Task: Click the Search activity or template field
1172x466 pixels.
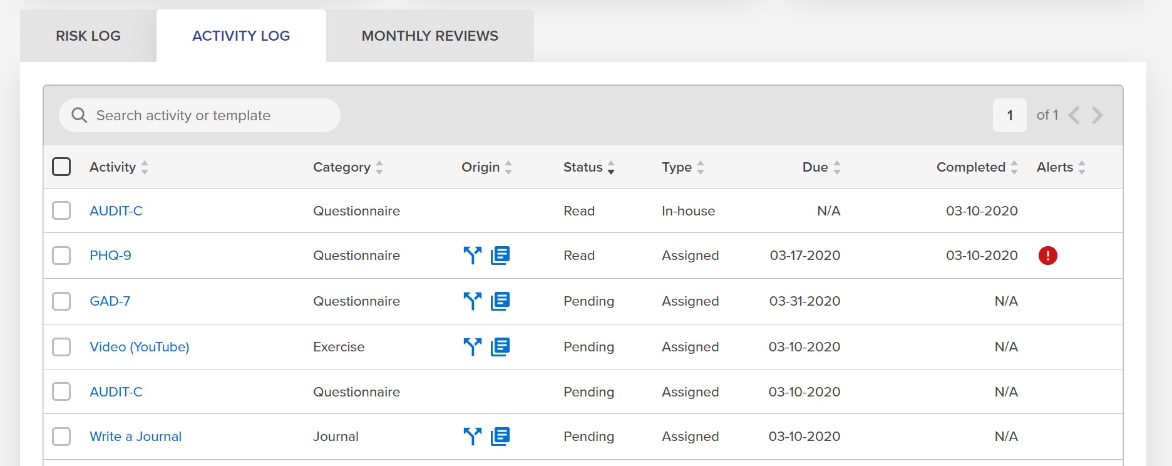Action: tap(200, 115)
